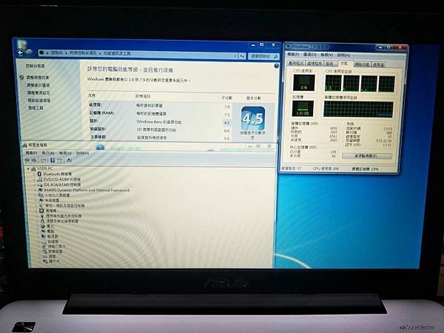Open File menu in Device Manager
Screen dimensions: 444x333
31,153
